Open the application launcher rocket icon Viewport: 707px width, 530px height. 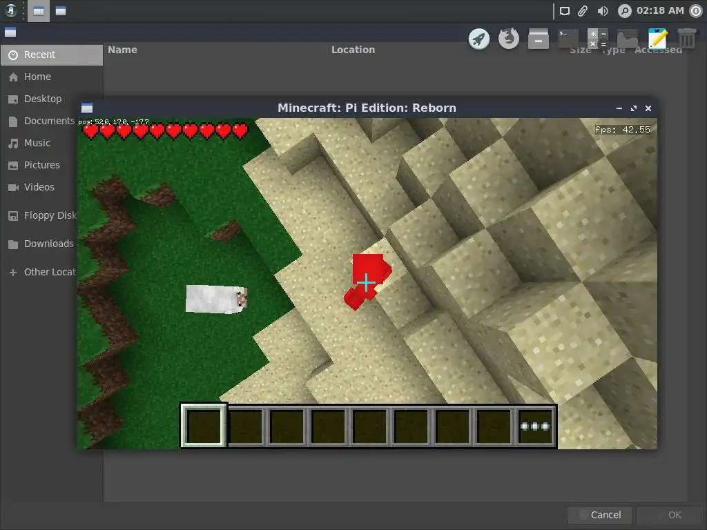(x=479, y=39)
